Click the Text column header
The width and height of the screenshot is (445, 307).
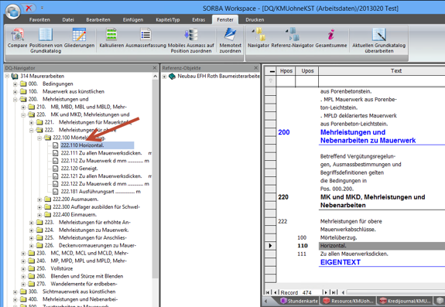pyautogui.click(x=396, y=71)
